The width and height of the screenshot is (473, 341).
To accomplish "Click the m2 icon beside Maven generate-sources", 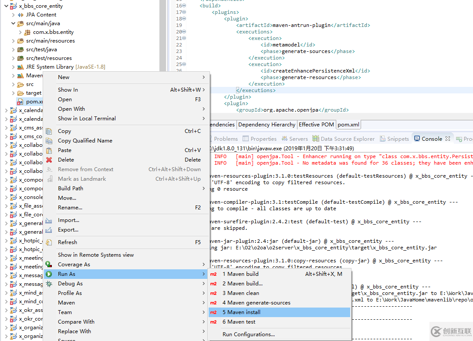I will coord(213,303).
